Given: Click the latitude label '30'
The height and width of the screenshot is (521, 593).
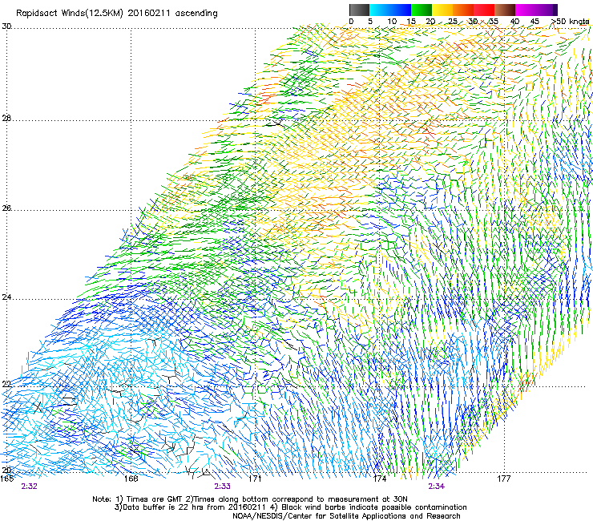Looking at the screenshot, I should (x=6, y=26).
